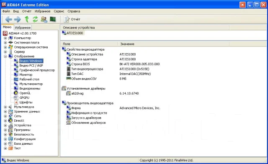Open the Файл menu
The image size is (268, 164).
coord(6,11)
